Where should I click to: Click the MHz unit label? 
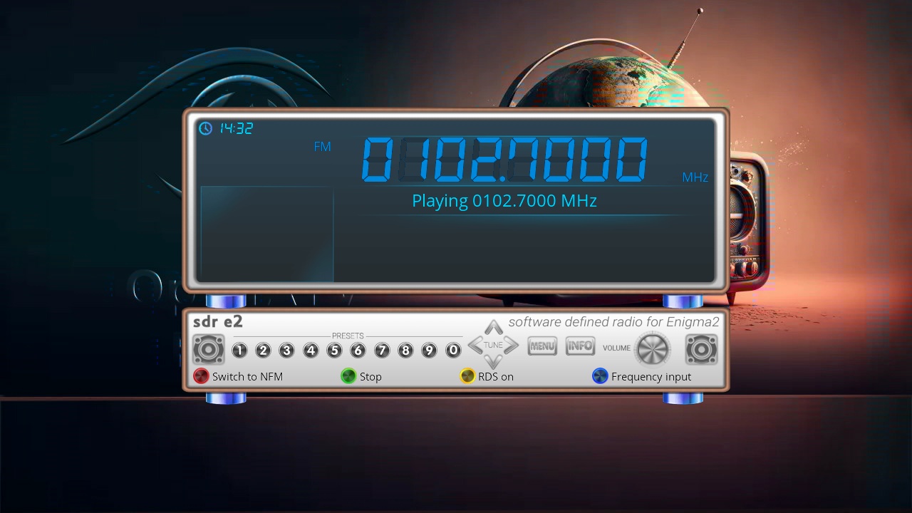(695, 177)
